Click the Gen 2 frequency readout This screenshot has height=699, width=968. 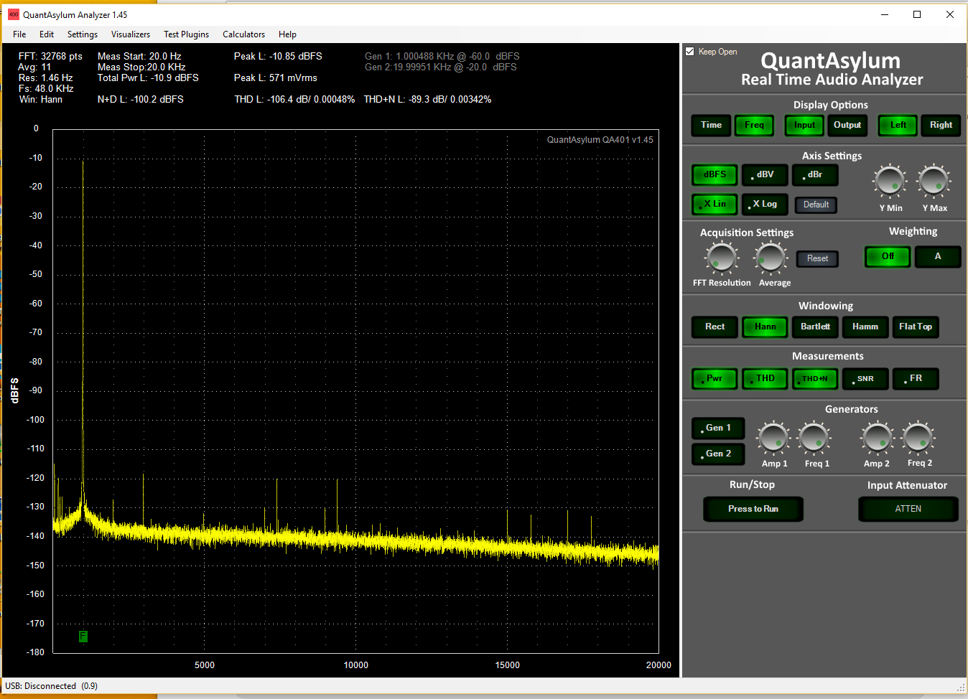pos(440,67)
